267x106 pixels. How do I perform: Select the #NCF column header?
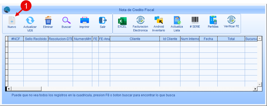point(16,39)
